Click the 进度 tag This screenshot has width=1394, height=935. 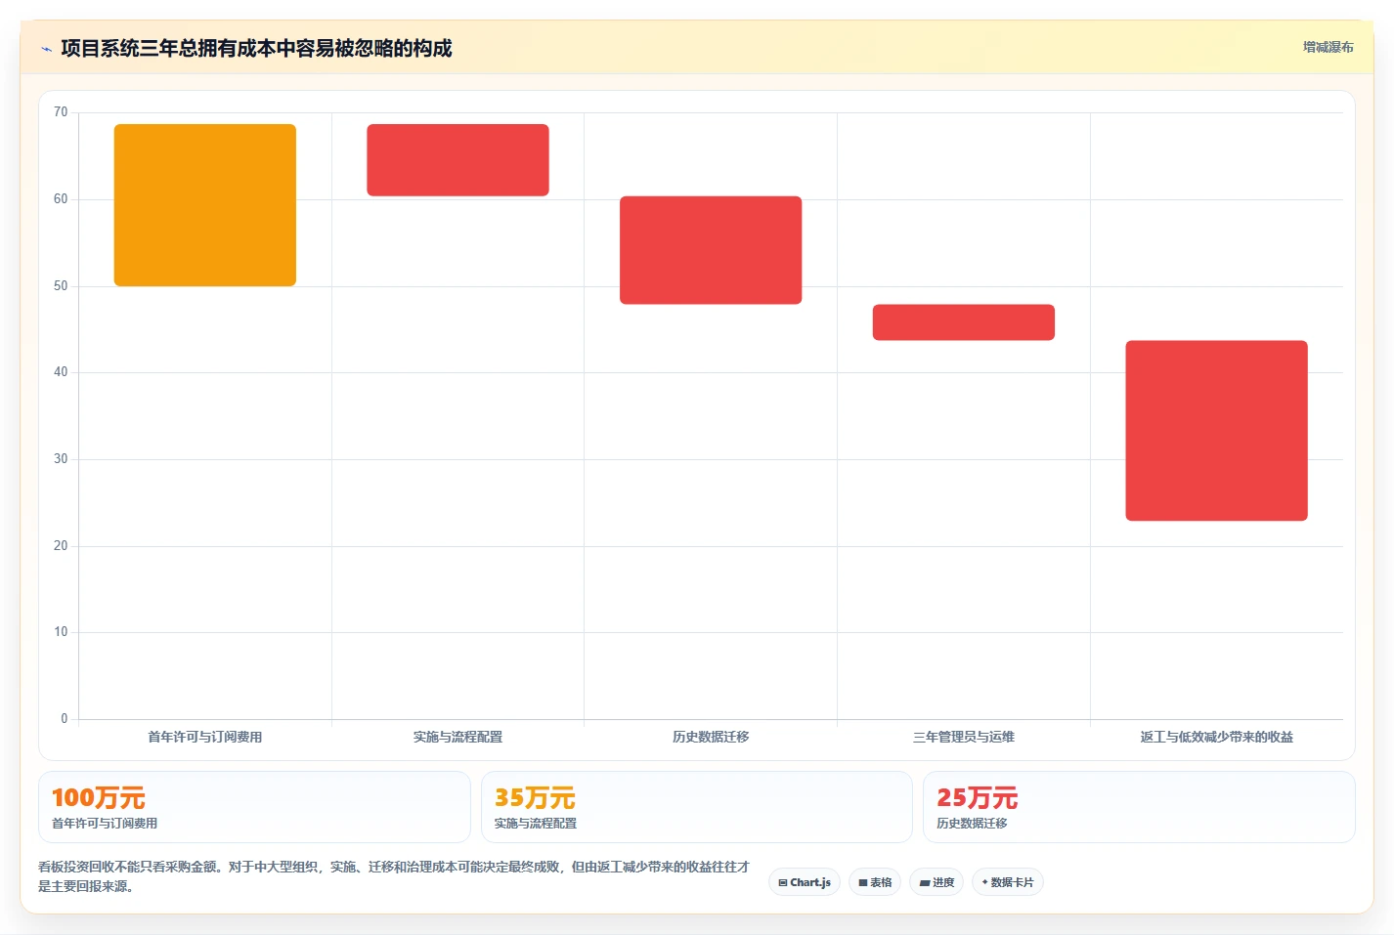(x=937, y=882)
